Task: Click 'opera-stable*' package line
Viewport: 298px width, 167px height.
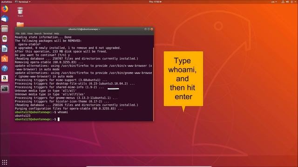Action: [29, 45]
